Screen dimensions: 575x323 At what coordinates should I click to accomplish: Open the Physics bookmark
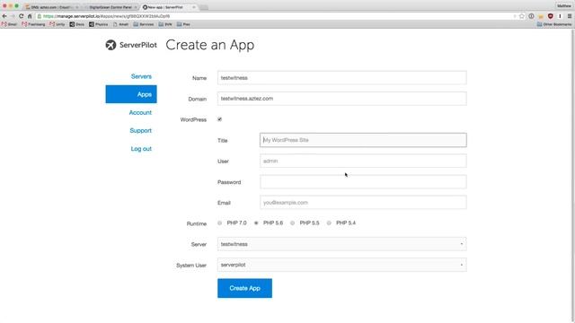98,24
